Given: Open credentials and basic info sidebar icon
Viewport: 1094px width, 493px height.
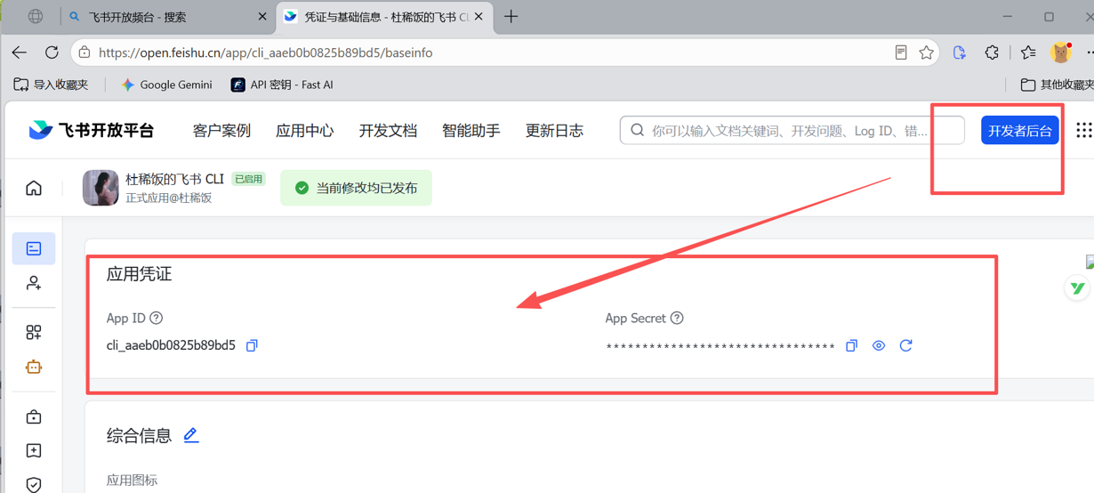Looking at the screenshot, I should [34, 248].
